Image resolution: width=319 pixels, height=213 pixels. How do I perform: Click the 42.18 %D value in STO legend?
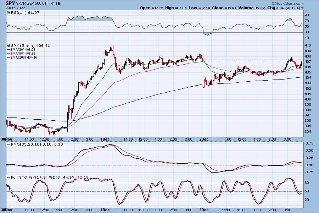(83, 177)
